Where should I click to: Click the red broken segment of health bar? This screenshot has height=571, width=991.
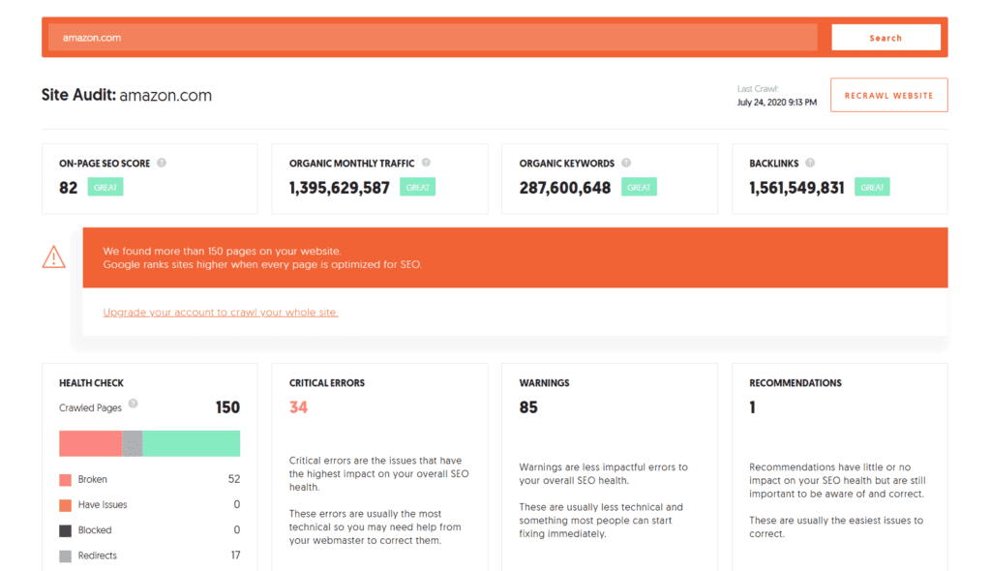pos(90,443)
